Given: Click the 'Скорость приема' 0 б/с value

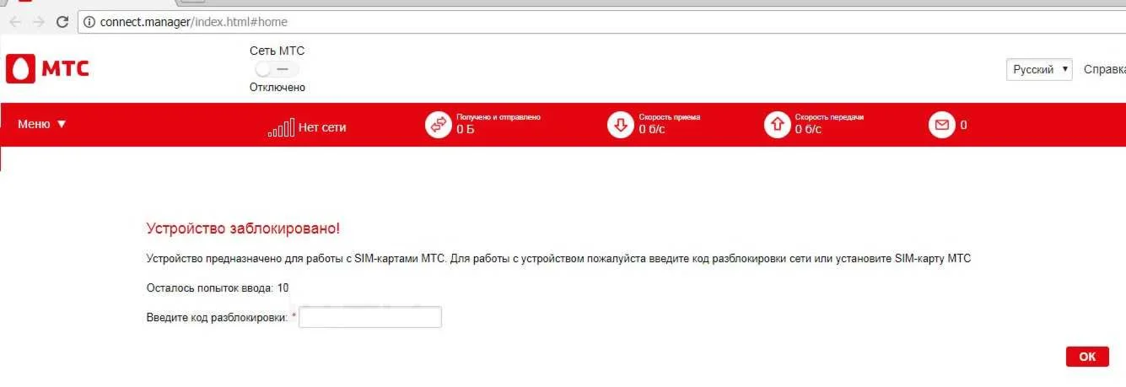Looking at the screenshot, I should 652,130.
